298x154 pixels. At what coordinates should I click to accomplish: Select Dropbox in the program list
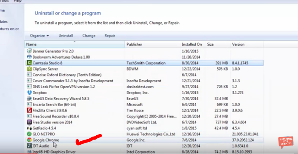[x=40, y=92]
